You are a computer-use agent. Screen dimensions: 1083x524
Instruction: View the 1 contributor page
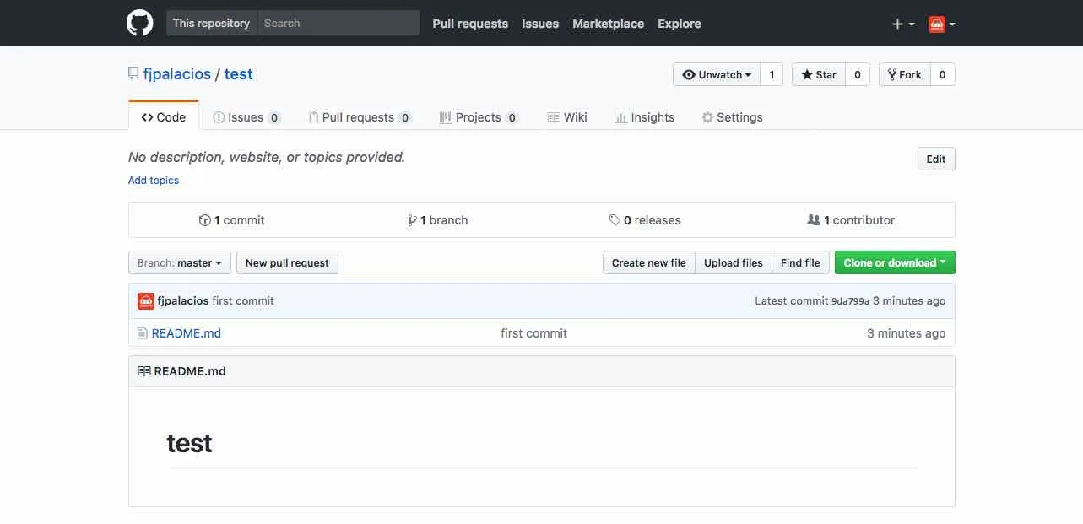pos(851,220)
